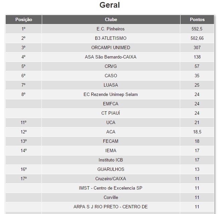Select the EMFCA row
219x214 pixels.
click(111, 104)
